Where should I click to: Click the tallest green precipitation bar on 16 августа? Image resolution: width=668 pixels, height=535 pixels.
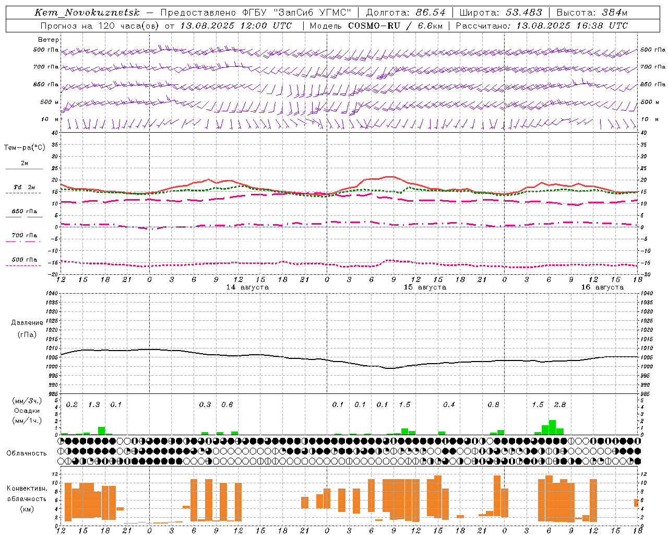tap(552, 427)
